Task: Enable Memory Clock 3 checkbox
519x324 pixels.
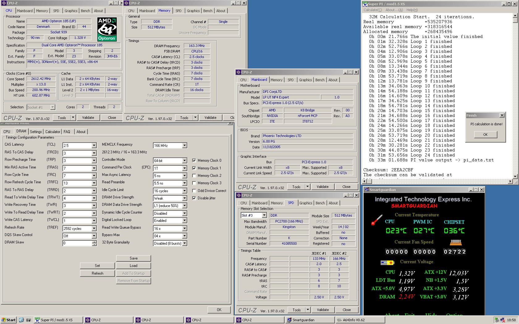Action: 194,183
